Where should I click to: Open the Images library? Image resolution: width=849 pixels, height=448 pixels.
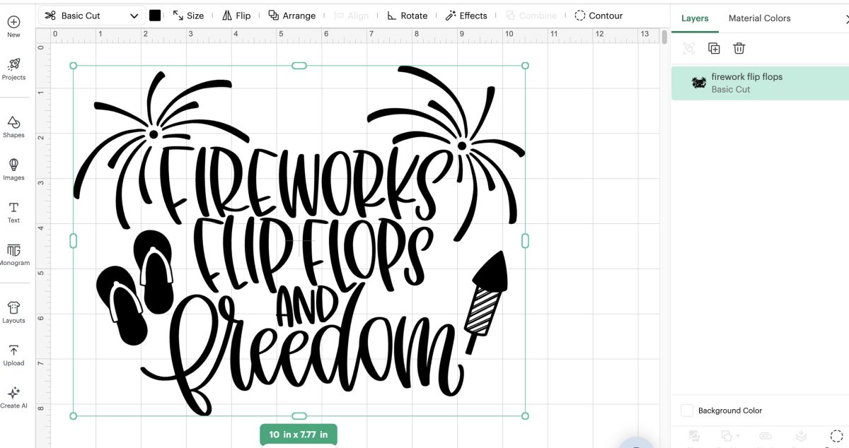[x=13, y=169]
